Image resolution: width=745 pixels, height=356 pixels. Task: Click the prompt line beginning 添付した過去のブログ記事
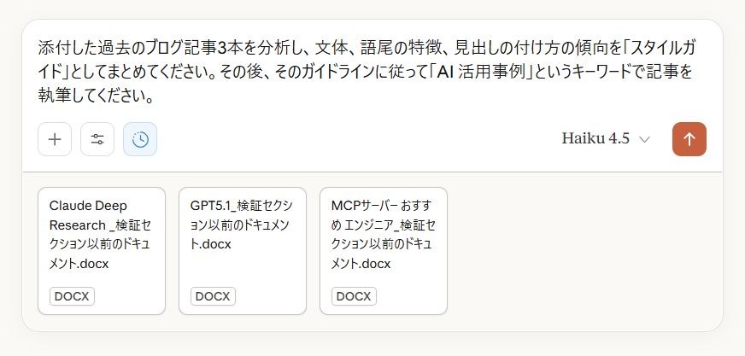point(367,48)
